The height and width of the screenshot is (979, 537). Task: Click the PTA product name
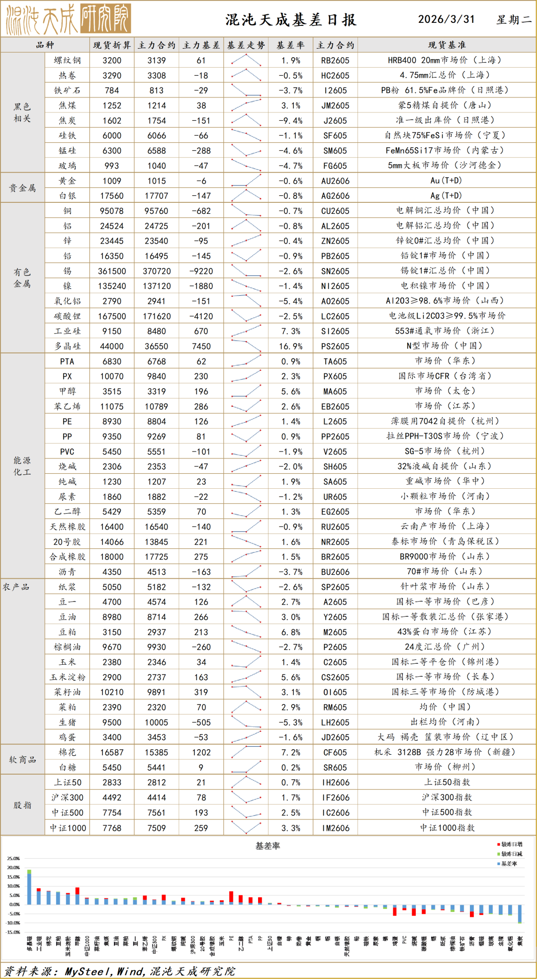[67, 361]
